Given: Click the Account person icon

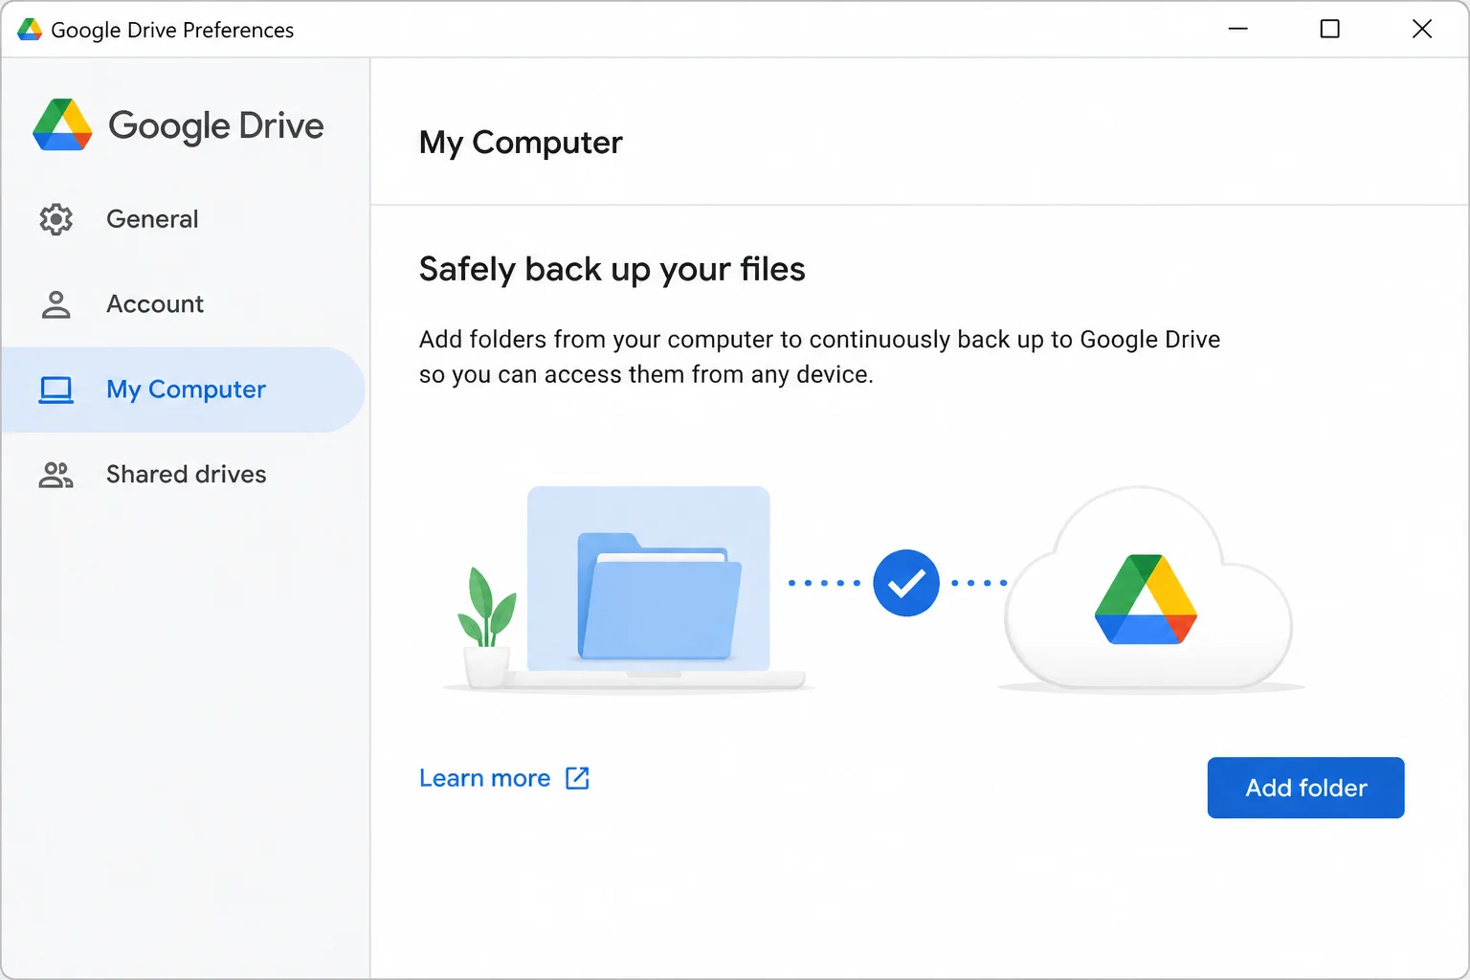Looking at the screenshot, I should point(56,304).
